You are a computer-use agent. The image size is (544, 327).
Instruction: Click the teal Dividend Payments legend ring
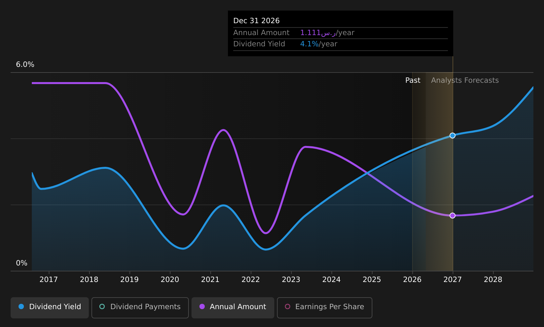pos(102,306)
